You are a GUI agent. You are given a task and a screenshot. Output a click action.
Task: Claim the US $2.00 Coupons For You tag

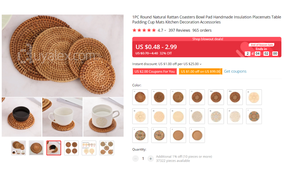click(x=154, y=71)
